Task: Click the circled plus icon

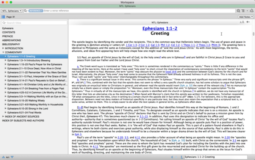Action: coord(247,11)
